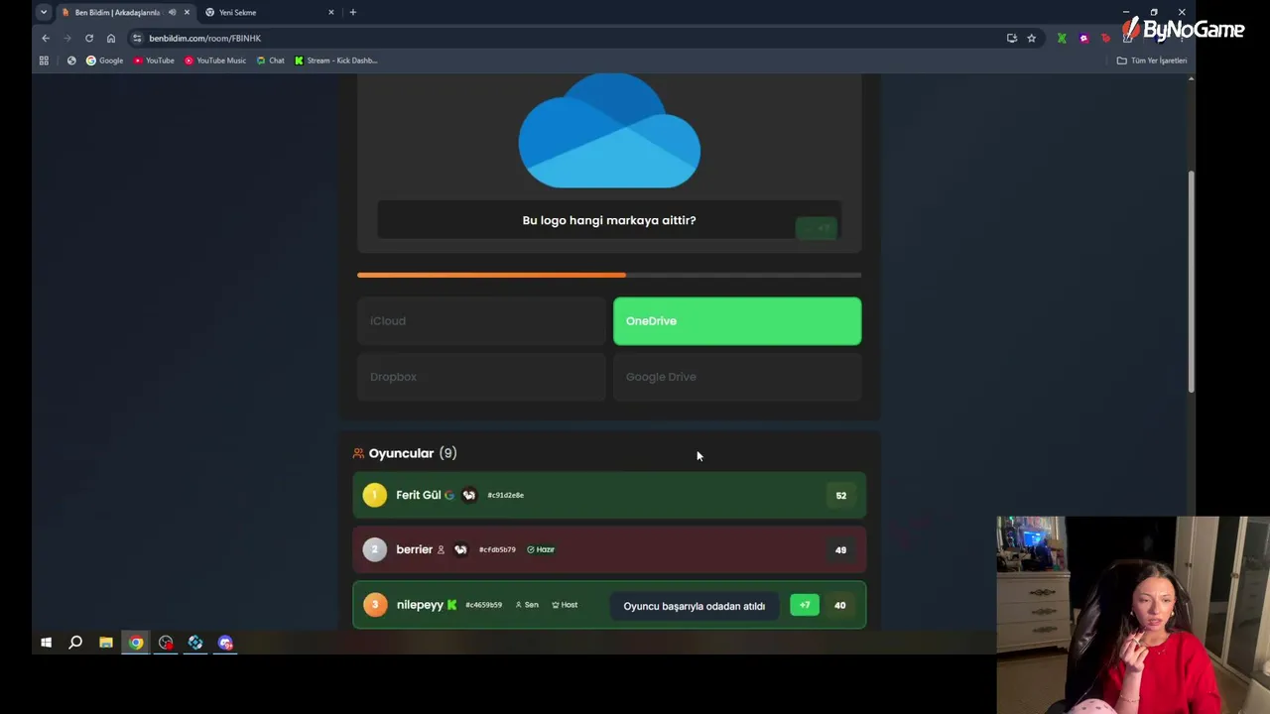Screen dimensions: 1270x714
Task: Click the green +7 points badge
Action: click(x=805, y=605)
